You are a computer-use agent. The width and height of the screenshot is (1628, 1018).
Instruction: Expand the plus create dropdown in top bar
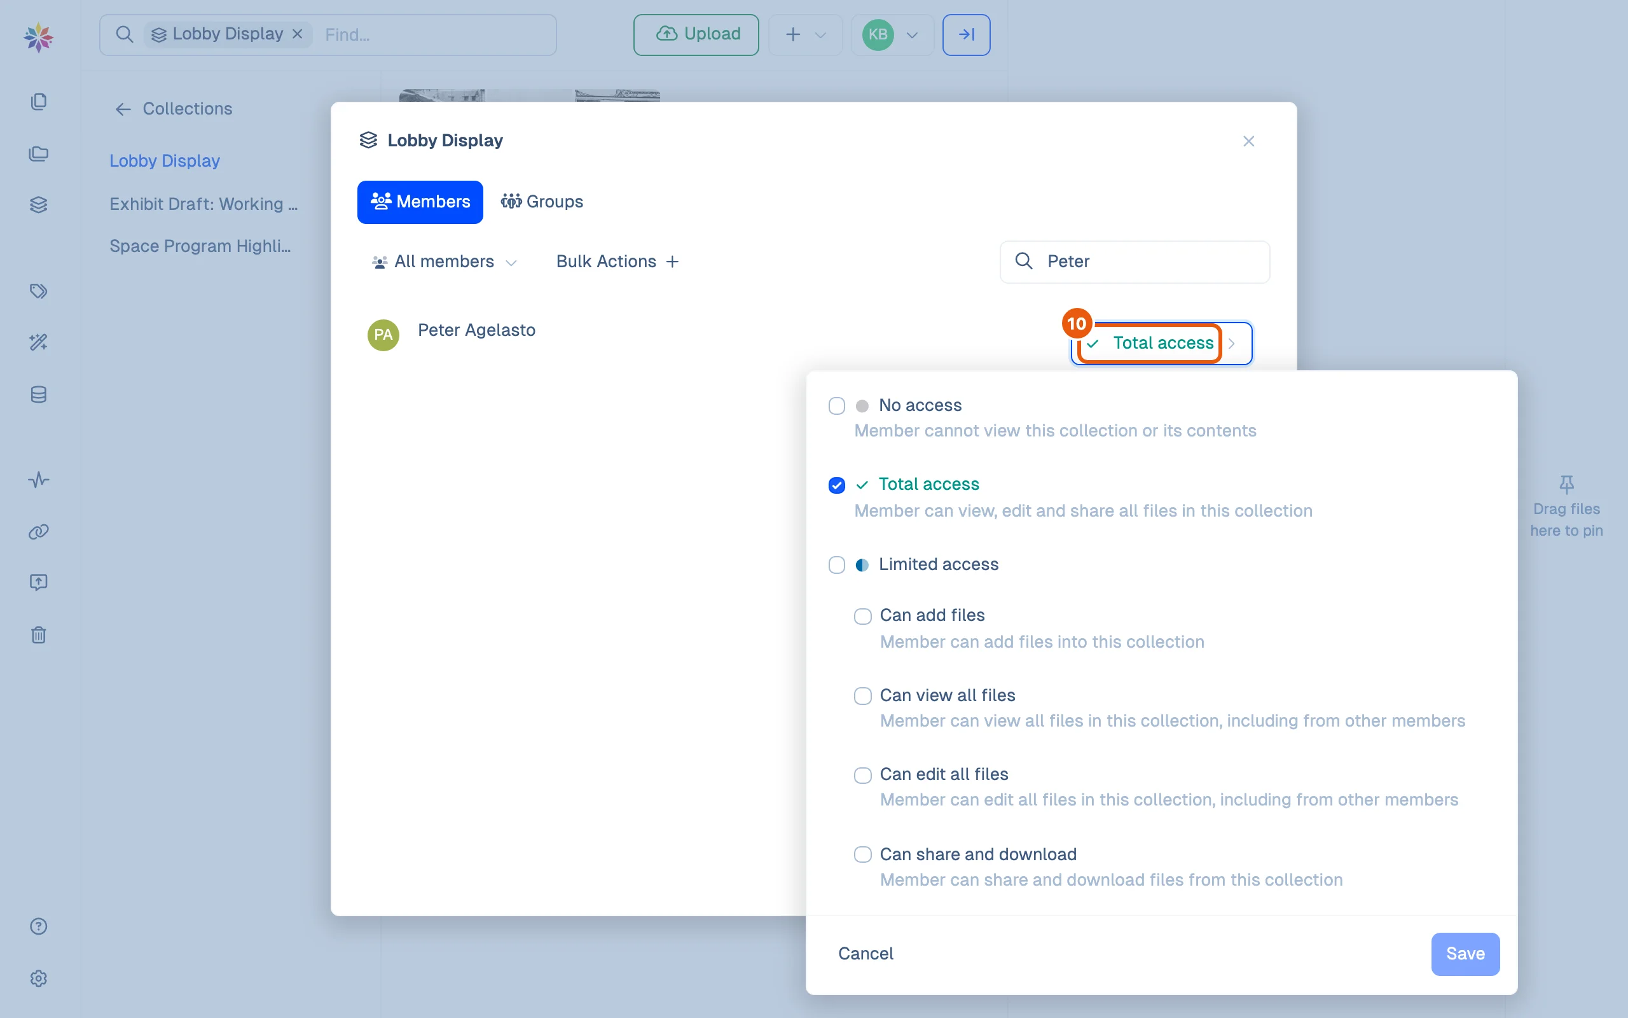pos(805,34)
